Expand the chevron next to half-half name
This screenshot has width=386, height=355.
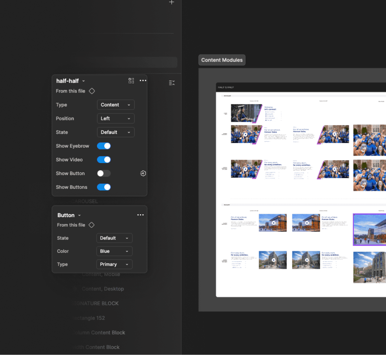(83, 81)
